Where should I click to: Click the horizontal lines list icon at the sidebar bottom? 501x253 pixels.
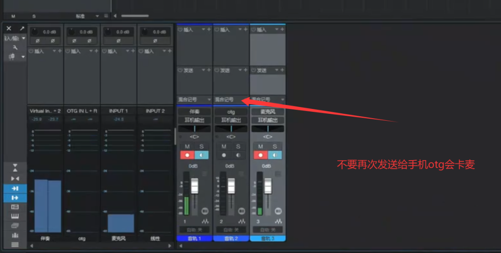click(x=15, y=245)
